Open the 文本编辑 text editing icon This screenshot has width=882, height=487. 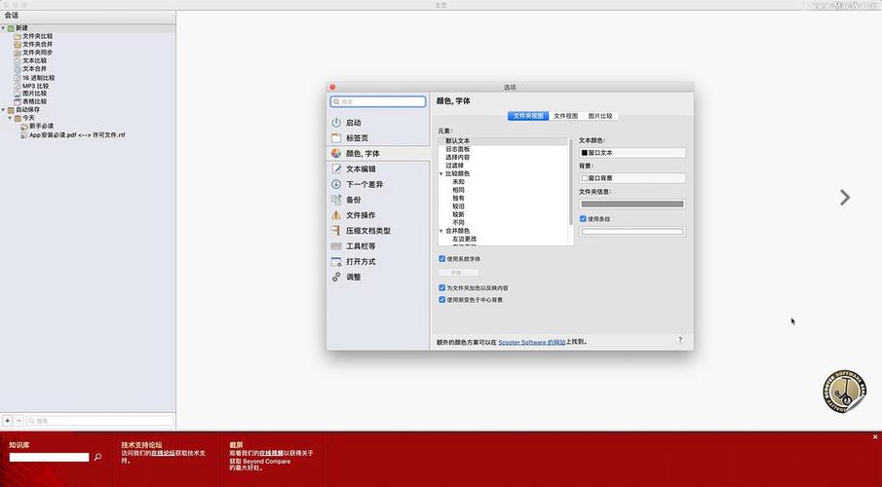click(336, 169)
